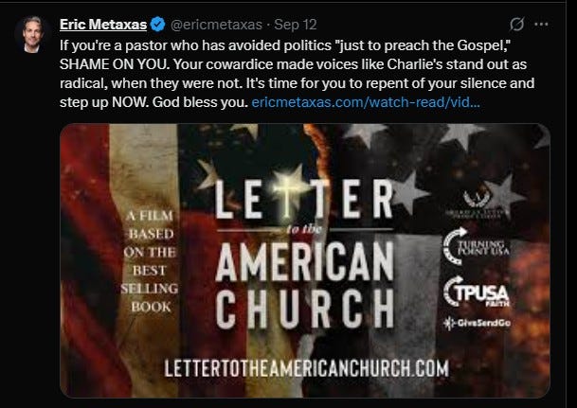Screen dimensions: 577x408
Task: Click the 'God bless you.' text in the post
Action: pyautogui.click(x=201, y=102)
